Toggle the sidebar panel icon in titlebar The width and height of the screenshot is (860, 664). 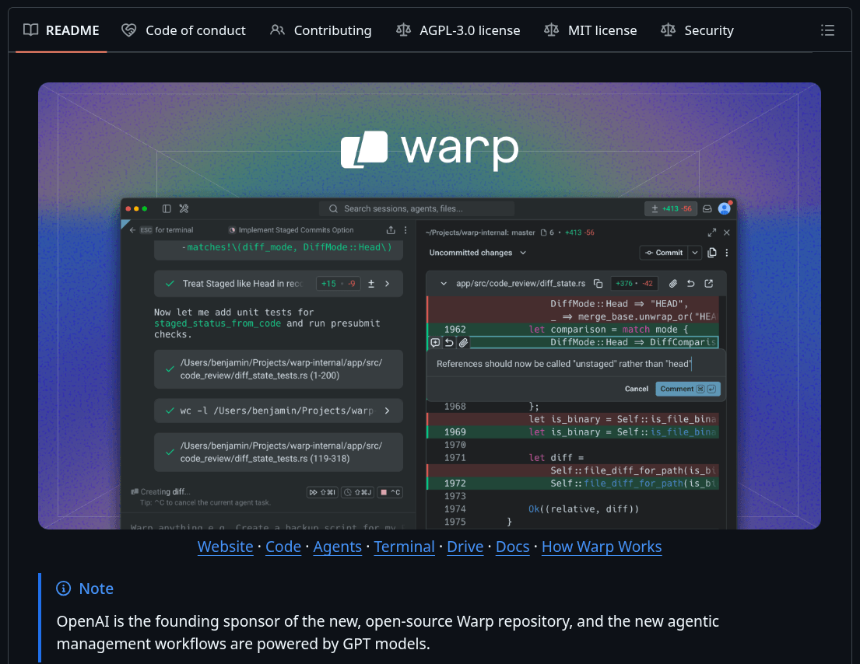coord(167,209)
